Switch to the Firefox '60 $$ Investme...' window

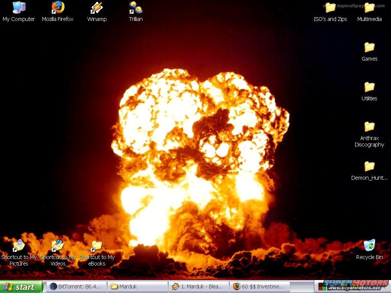259,287
